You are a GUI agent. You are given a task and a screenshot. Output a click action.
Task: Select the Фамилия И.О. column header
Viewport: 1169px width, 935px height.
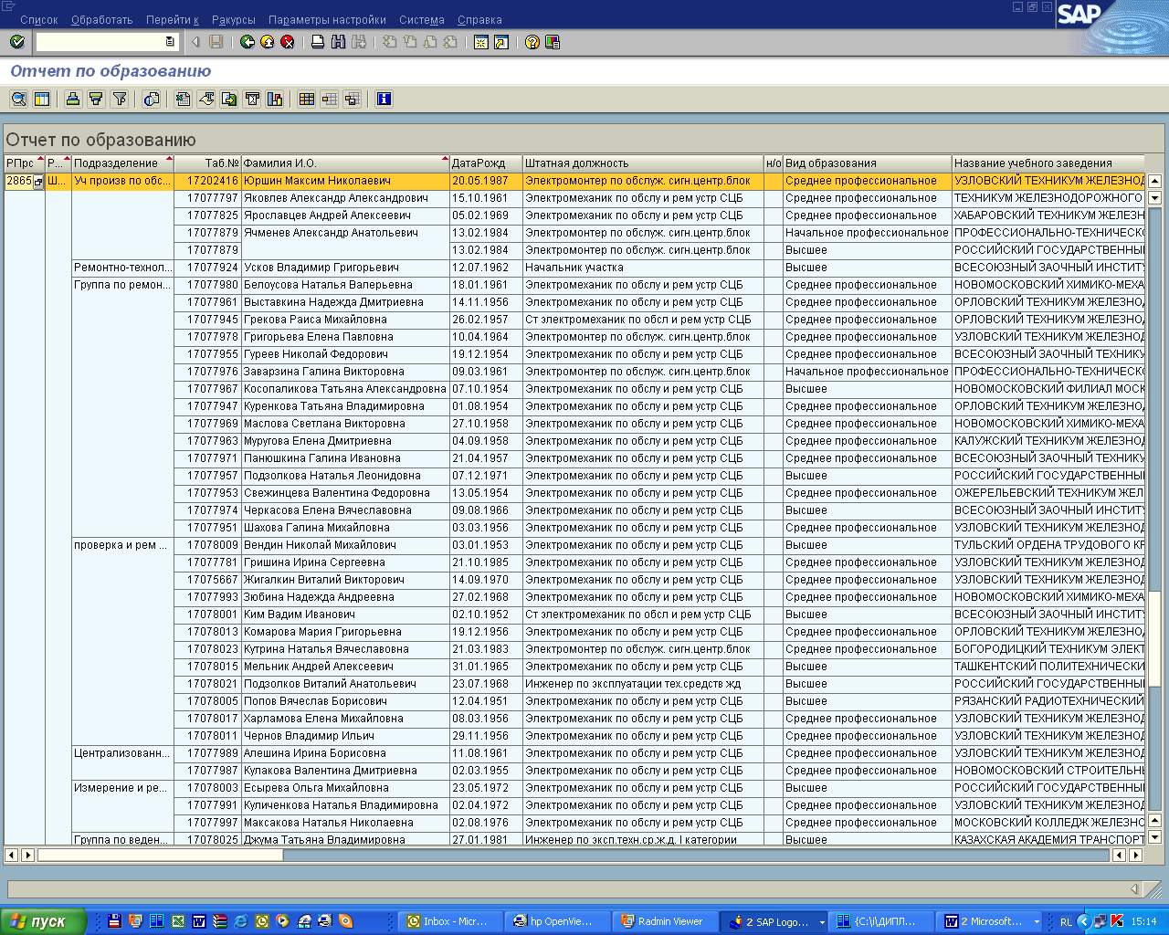(x=345, y=163)
